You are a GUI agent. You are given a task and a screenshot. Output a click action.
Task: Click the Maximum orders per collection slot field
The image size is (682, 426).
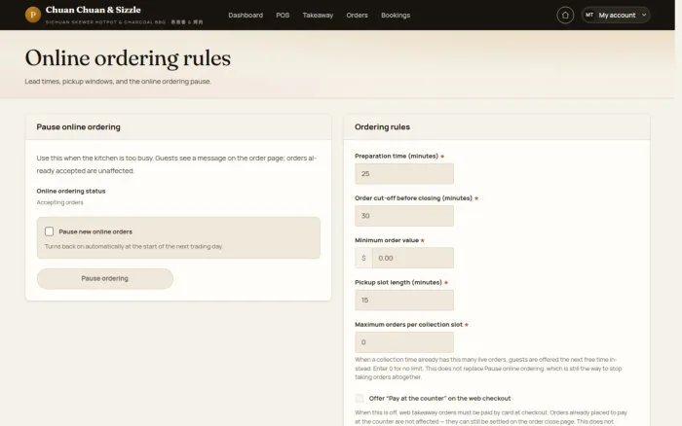click(x=404, y=342)
